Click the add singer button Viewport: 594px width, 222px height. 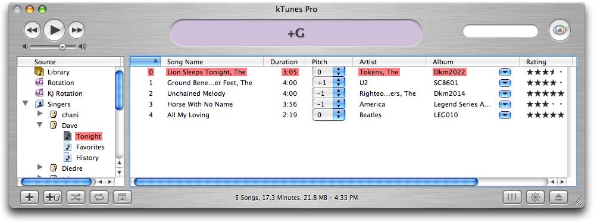[x=53, y=198]
